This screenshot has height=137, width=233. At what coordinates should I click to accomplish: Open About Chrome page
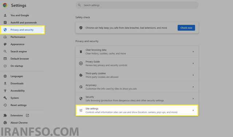19,122
